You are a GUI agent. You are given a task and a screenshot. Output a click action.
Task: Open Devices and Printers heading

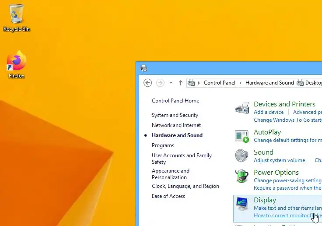(284, 104)
